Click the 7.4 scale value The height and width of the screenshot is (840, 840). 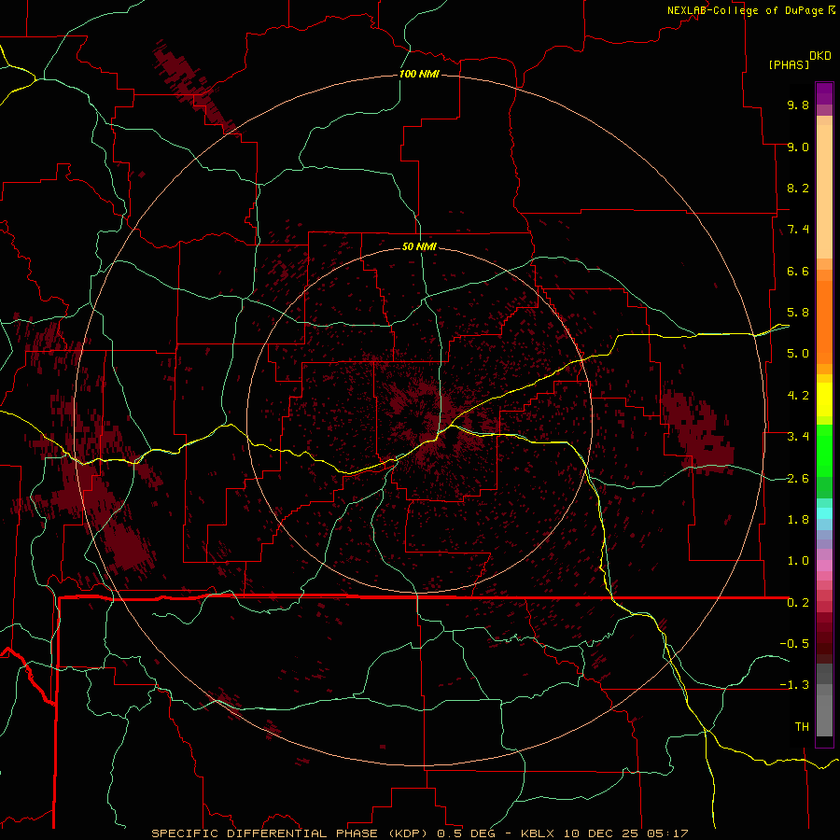(x=798, y=230)
